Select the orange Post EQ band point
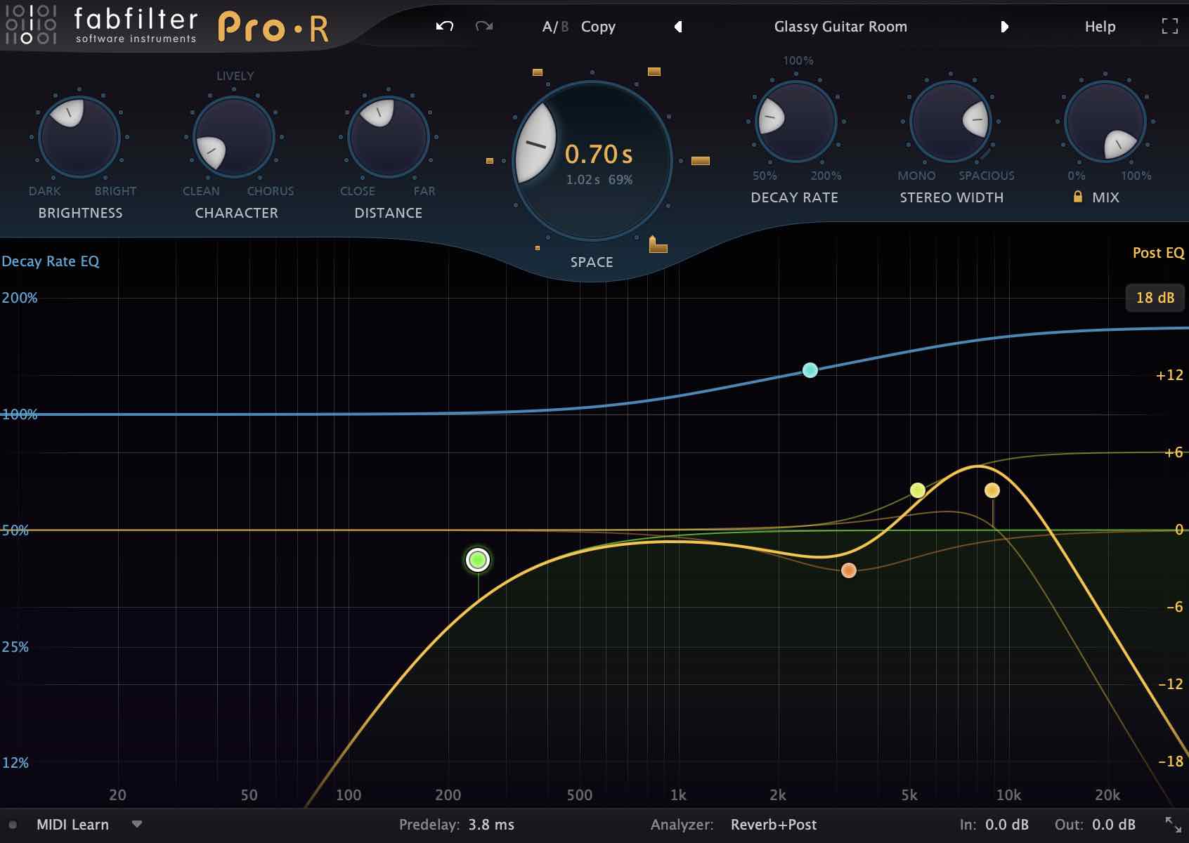This screenshot has width=1189, height=843. (x=849, y=570)
